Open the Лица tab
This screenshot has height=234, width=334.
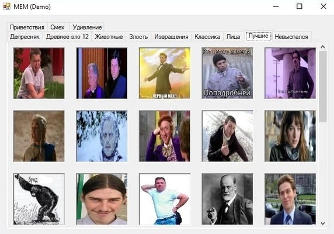[233, 37]
